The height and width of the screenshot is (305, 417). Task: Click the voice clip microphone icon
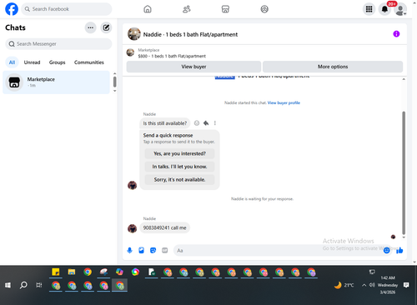coord(129,251)
